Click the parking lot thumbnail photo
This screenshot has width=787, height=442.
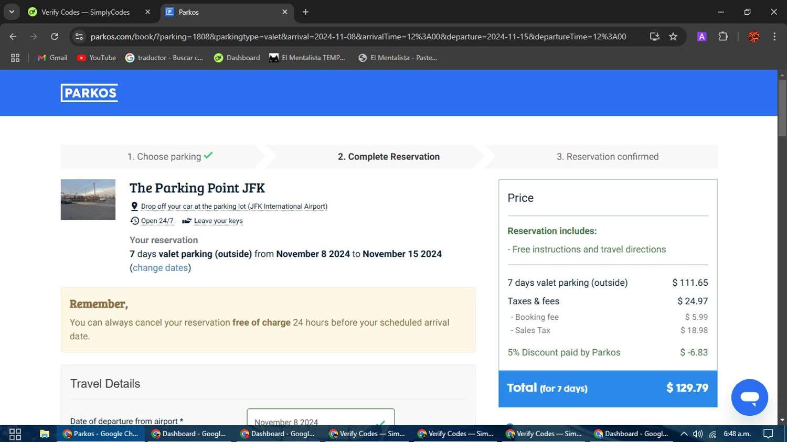[88, 200]
